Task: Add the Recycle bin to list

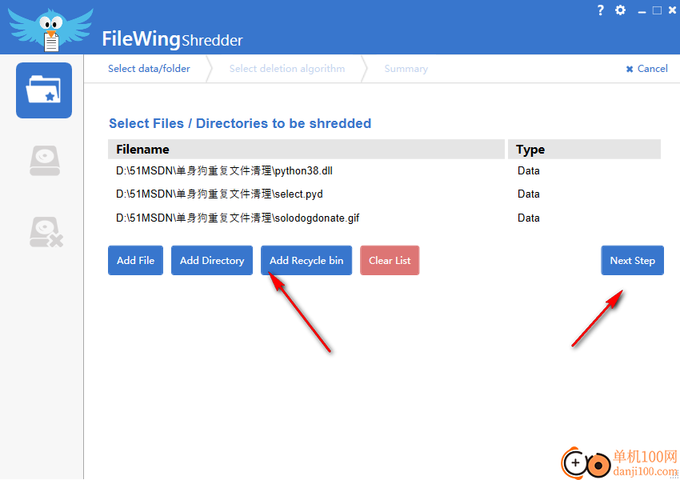Action: [306, 260]
